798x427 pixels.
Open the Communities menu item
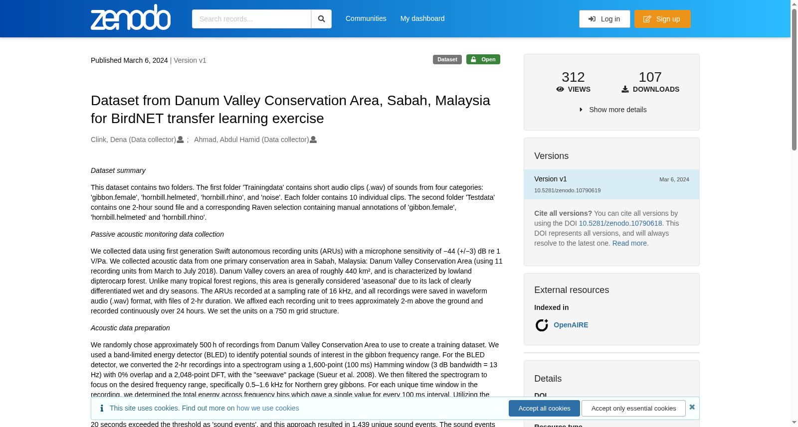(x=366, y=18)
